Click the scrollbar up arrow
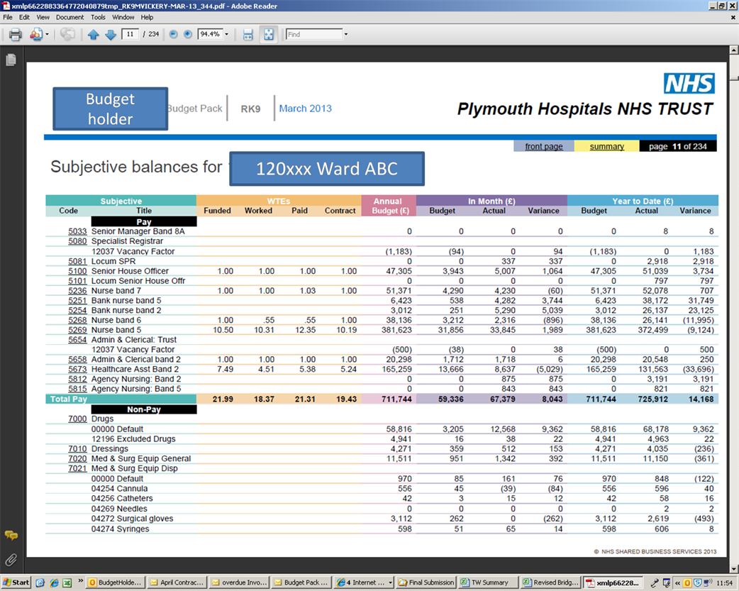 point(734,50)
